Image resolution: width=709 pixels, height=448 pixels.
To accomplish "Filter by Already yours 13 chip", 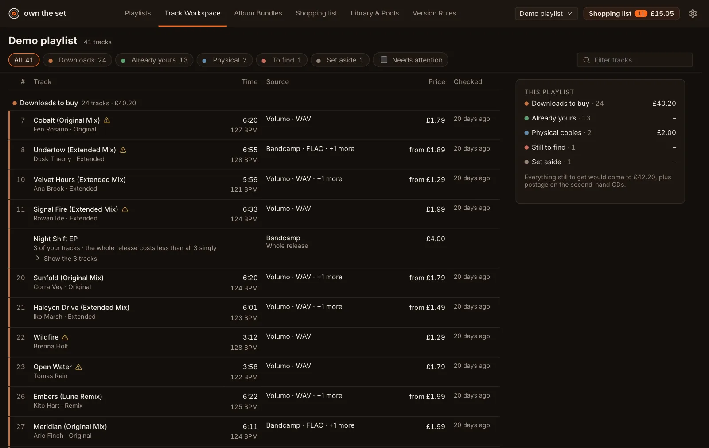I will coord(154,60).
